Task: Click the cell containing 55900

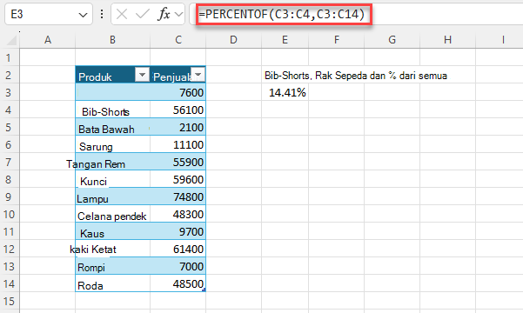Action: tap(178, 162)
